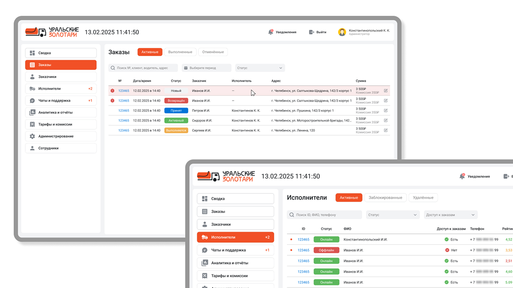Click the search magnifier in executors window
This screenshot has width=513, height=288.
click(292, 215)
